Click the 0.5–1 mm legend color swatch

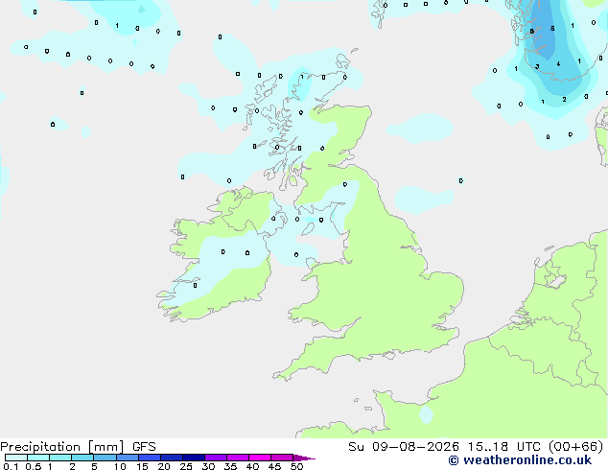(x=38, y=458)
